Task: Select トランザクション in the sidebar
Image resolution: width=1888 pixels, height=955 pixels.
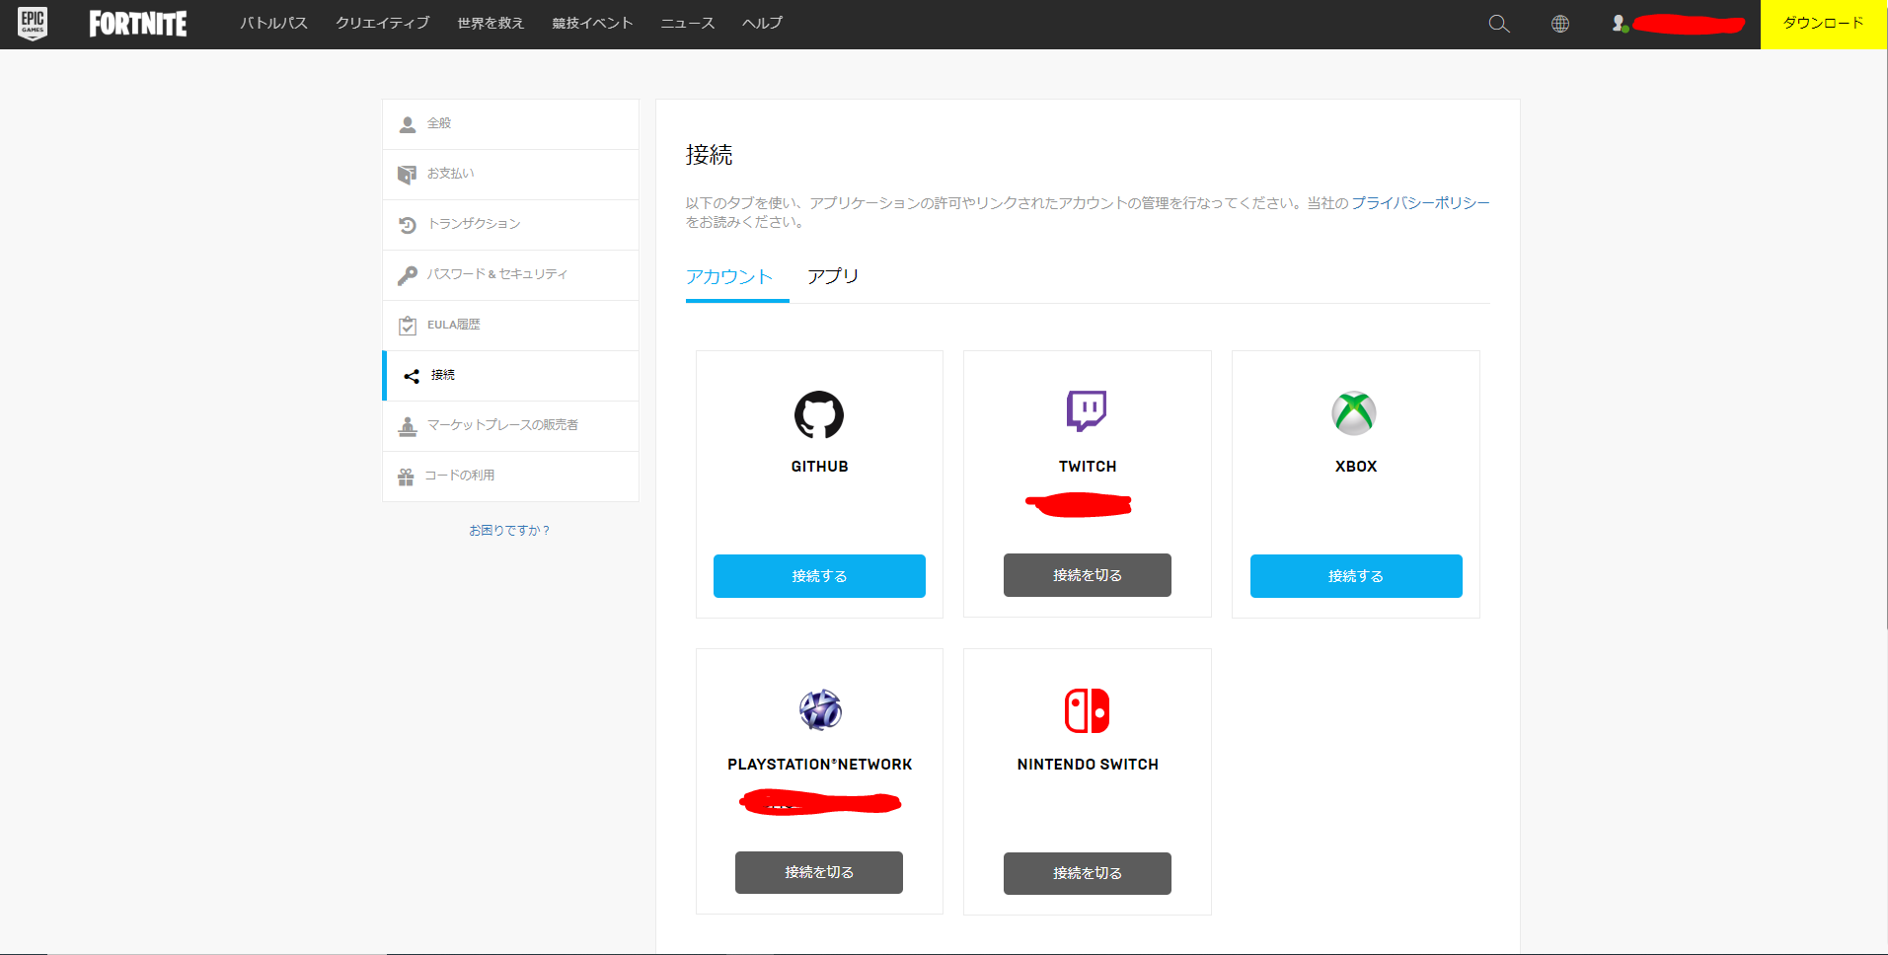Action: pos(510,225)
